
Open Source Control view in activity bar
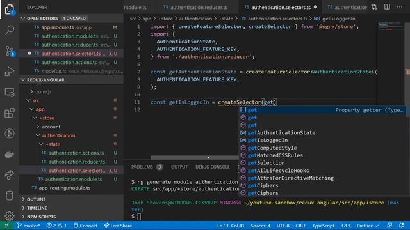[x=10, y=51]
